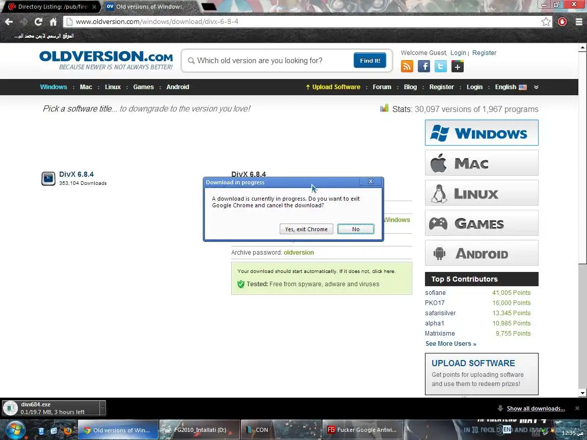The height and width of the screenshot is (440, 587).
Task: Switch to the CON taskbar window
Action: click(x=281, y=430)
